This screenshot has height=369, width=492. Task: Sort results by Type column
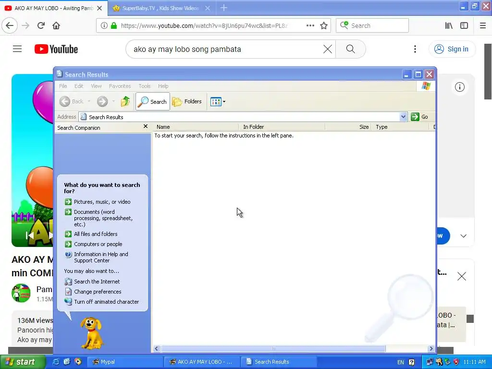click(400, 127)
